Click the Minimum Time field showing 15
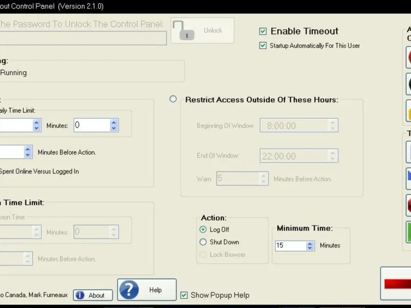The width and height of the screenshot is (411, 308). 291,246
